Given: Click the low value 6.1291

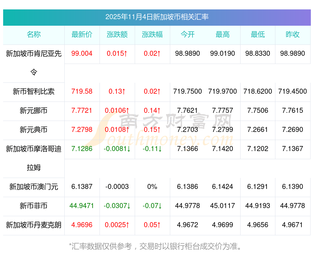Looking at the screenshot, I should coord(258,187).
